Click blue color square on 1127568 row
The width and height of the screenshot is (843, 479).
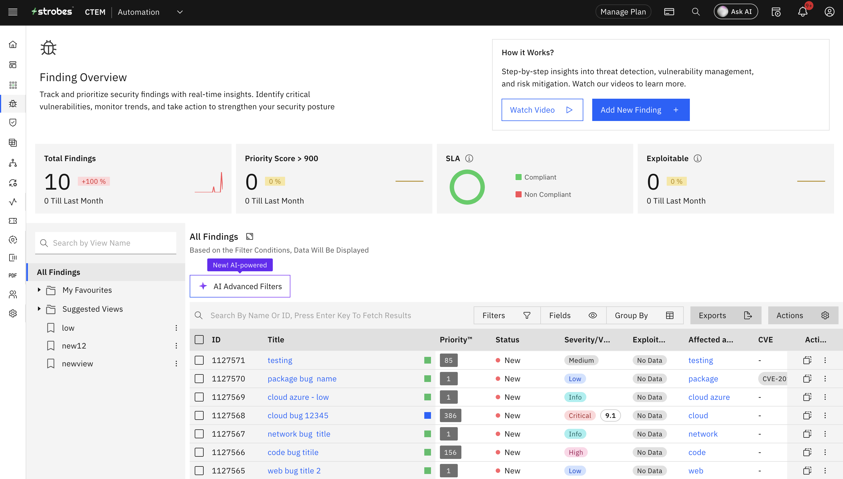click(427, 415)
